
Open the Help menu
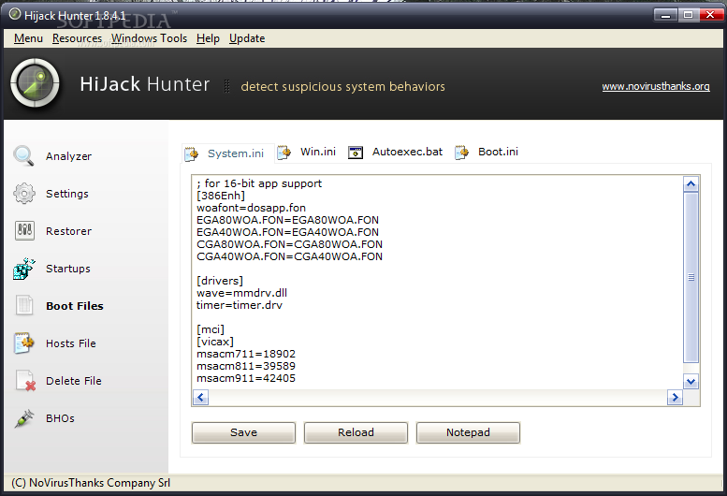(208, 38)
